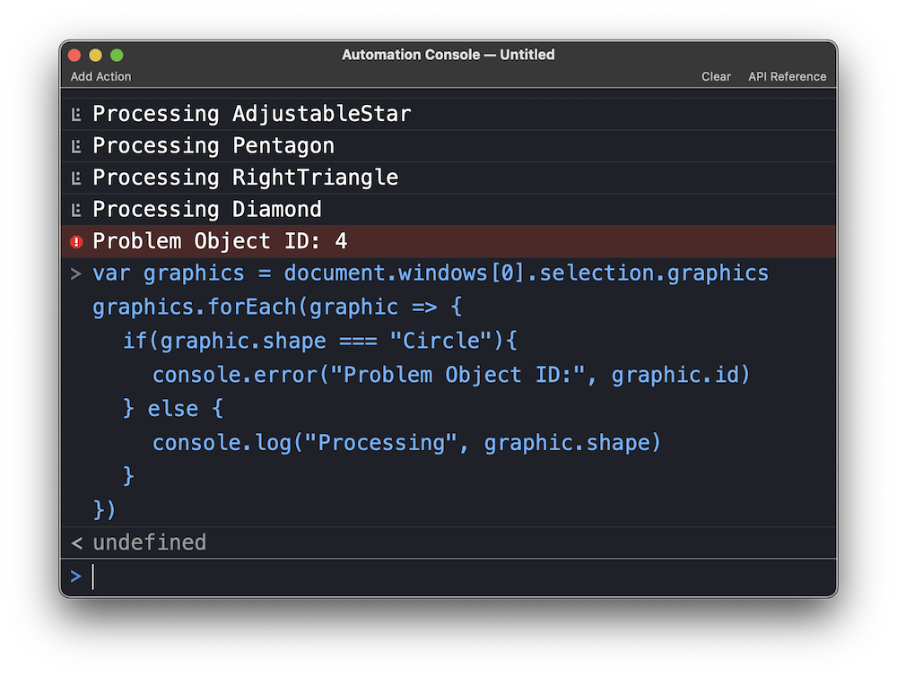The image size is (897, 676).
Task: Open the API Reference
Action: tap(787, 77)
